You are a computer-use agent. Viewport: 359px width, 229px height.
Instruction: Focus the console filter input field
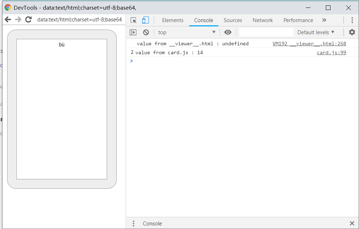point(267,32)
